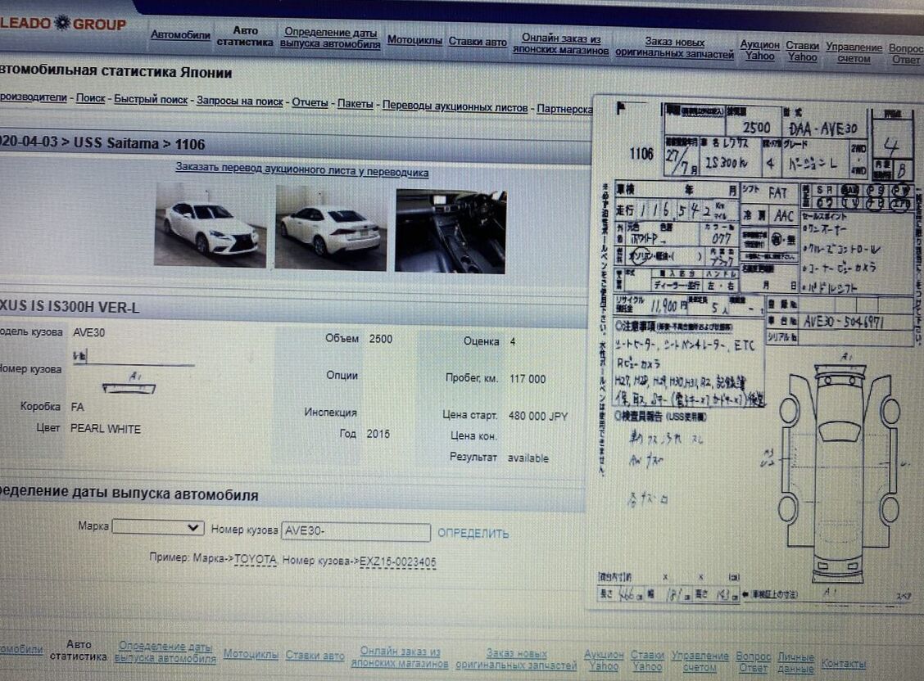Open the Отчеты link
Viewport: 924px width, 681px height.
click(x=310, y=102)
